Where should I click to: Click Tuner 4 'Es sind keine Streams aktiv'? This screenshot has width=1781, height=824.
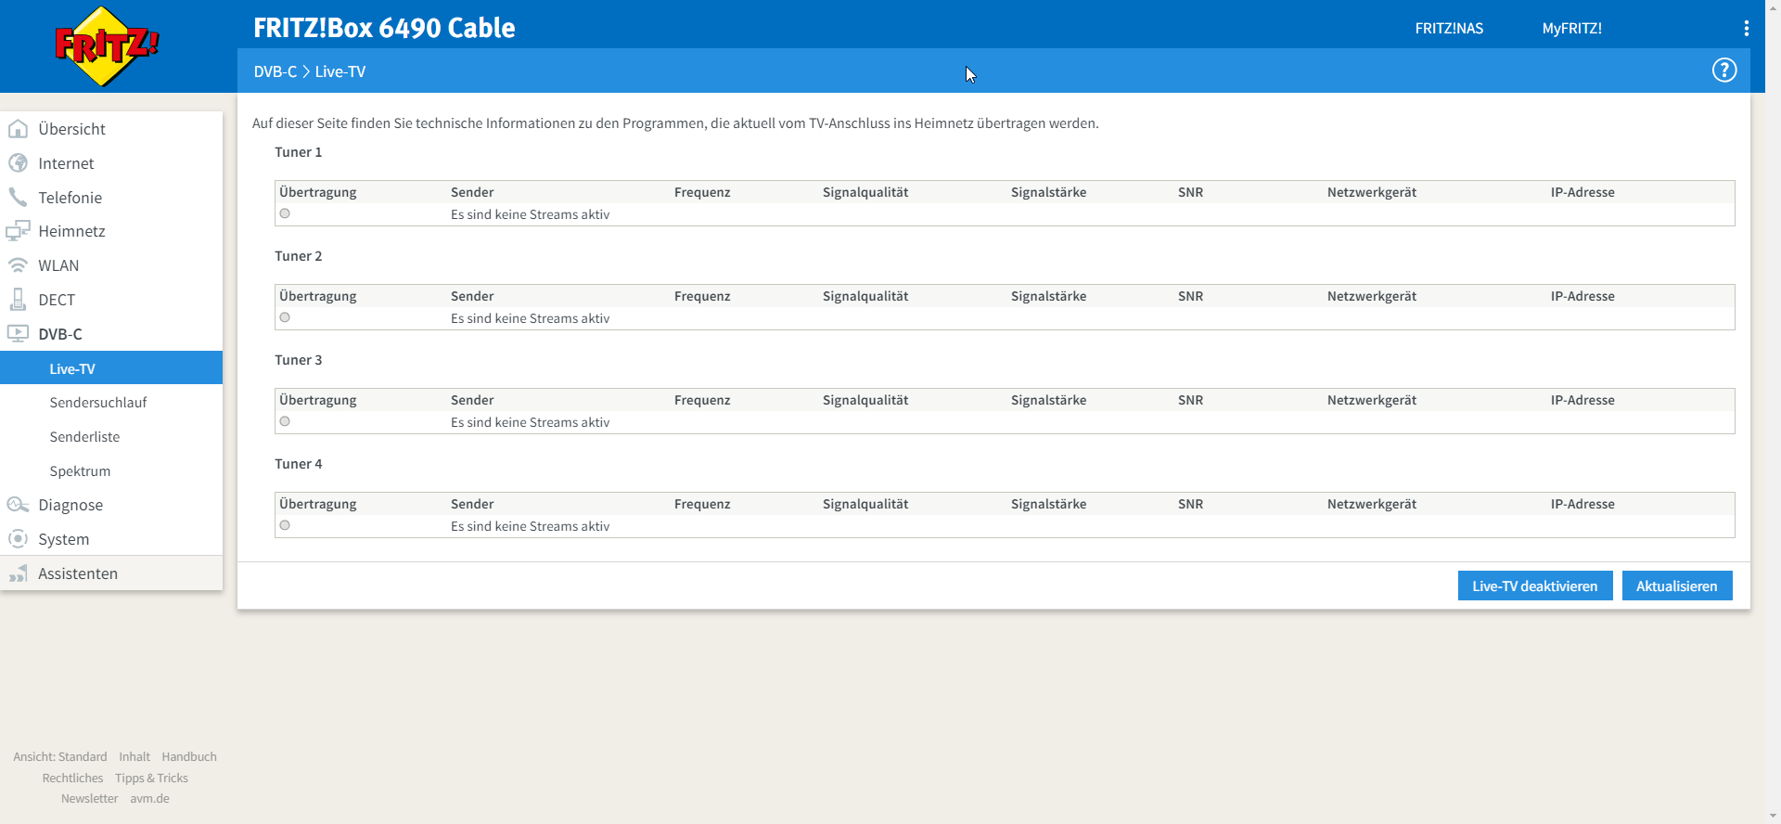pos(530,526)
